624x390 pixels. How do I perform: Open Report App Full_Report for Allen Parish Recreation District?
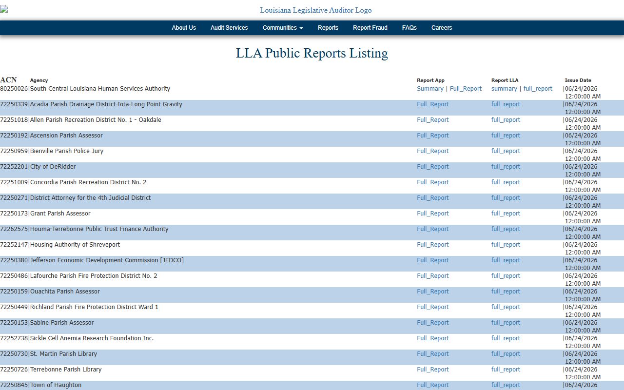coord(433,120)
